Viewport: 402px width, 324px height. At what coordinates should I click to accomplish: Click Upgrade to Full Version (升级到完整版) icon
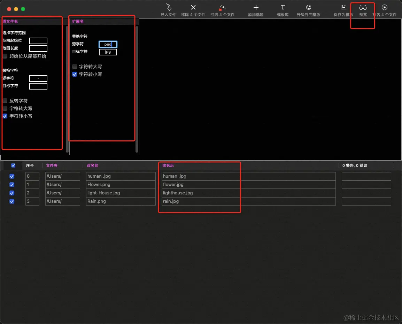pyautogui.click(x=309, y=7)
